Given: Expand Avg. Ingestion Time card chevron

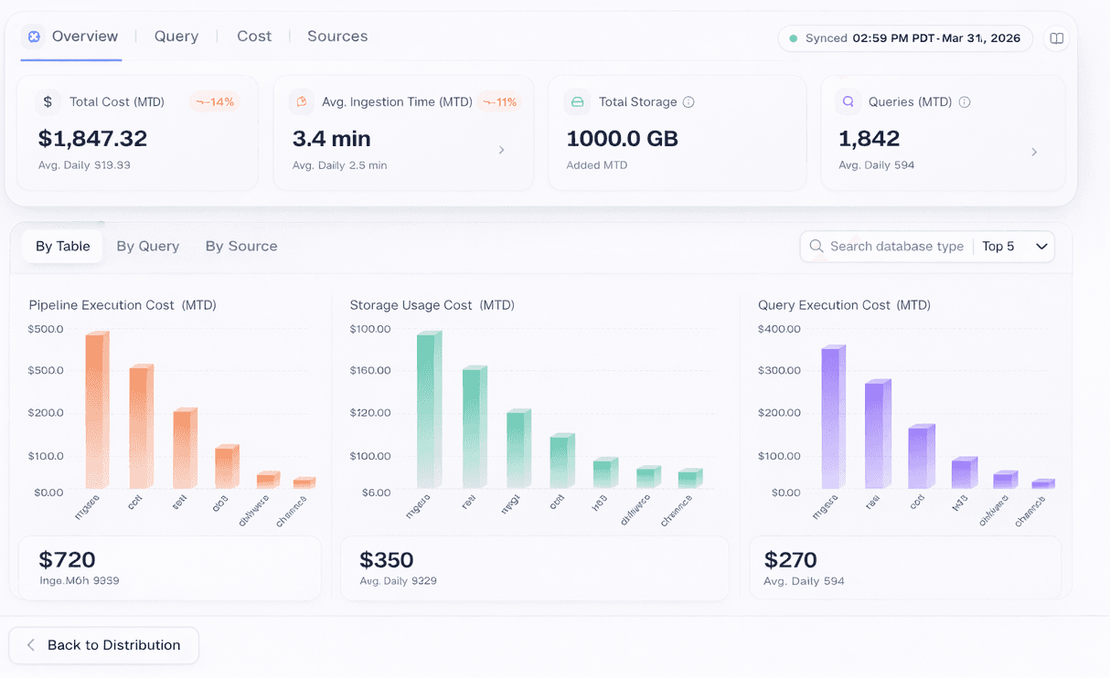Looking at the screenshot, I should pos(501,150).
